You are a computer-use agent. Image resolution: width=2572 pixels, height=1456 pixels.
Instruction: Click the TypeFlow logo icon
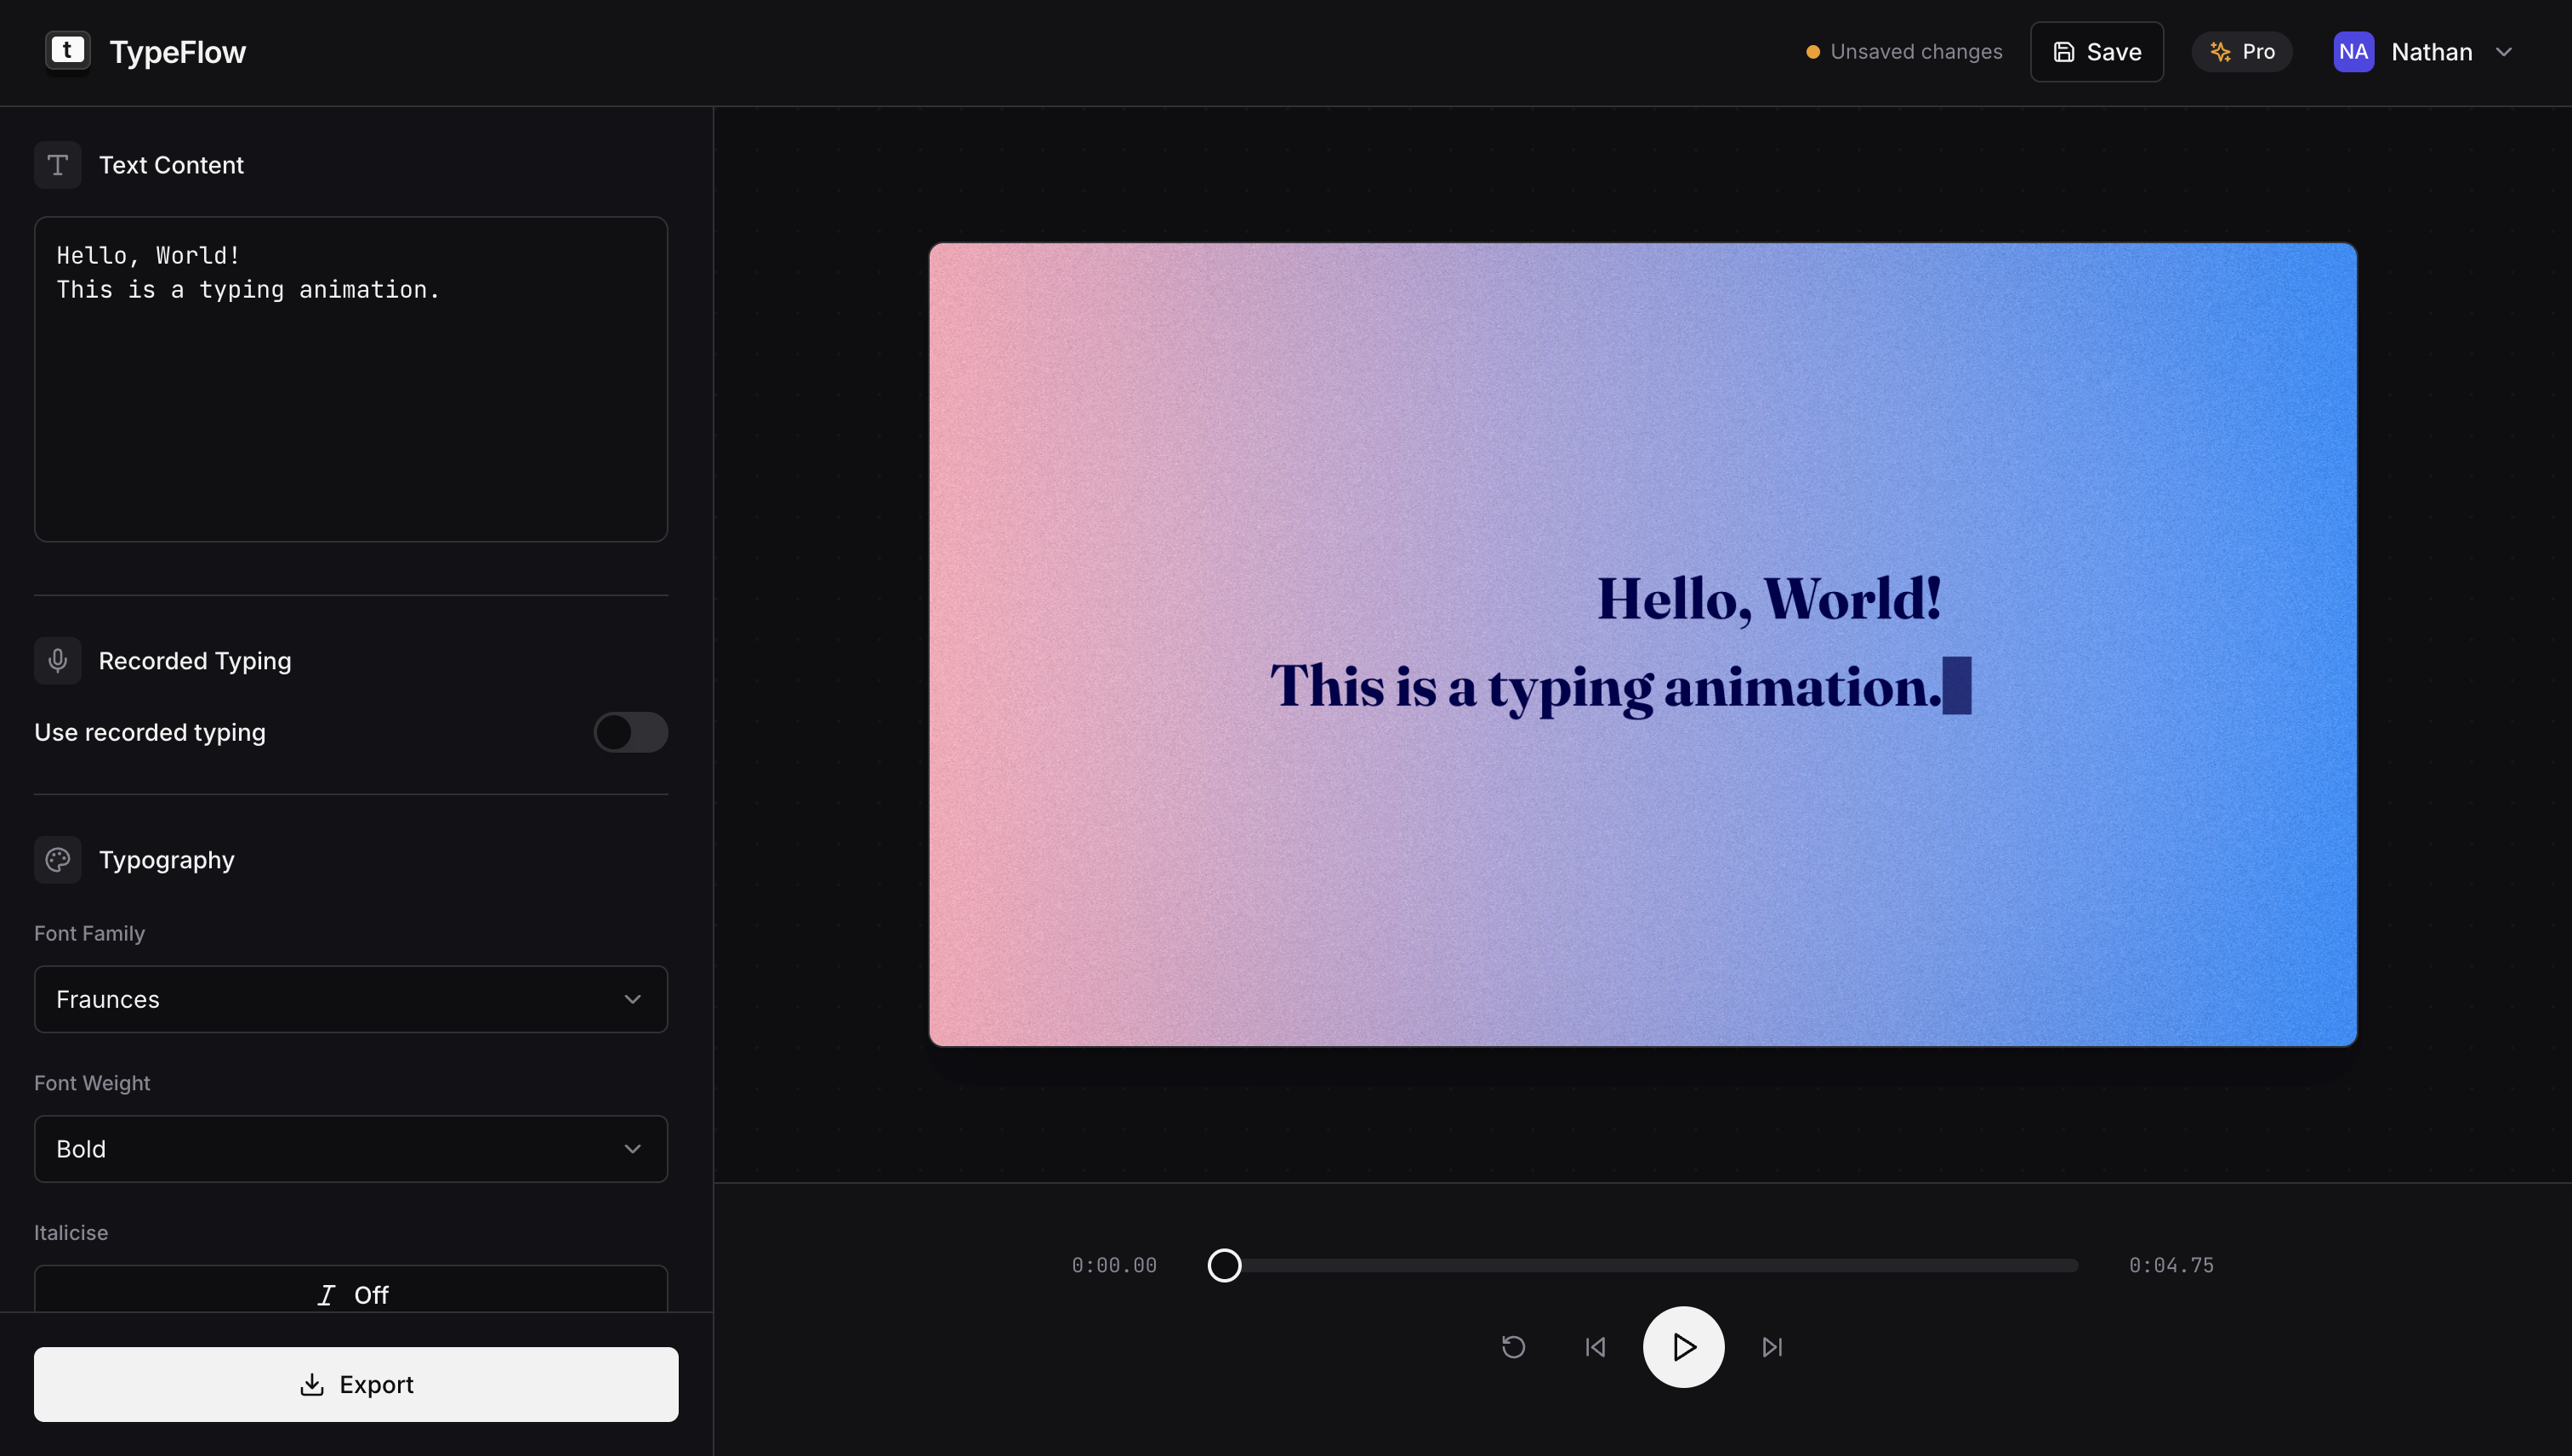pyautogui.click(x=66, y=51)
